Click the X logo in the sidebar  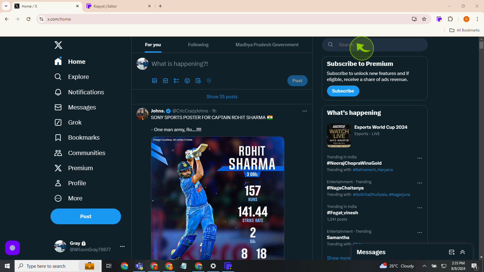pos(58,45)
